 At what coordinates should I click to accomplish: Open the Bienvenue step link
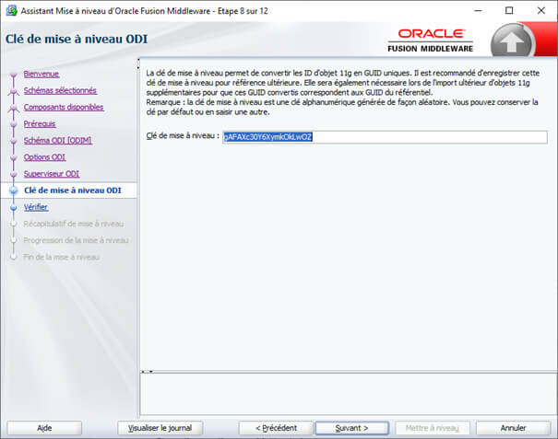pos(42,74)
